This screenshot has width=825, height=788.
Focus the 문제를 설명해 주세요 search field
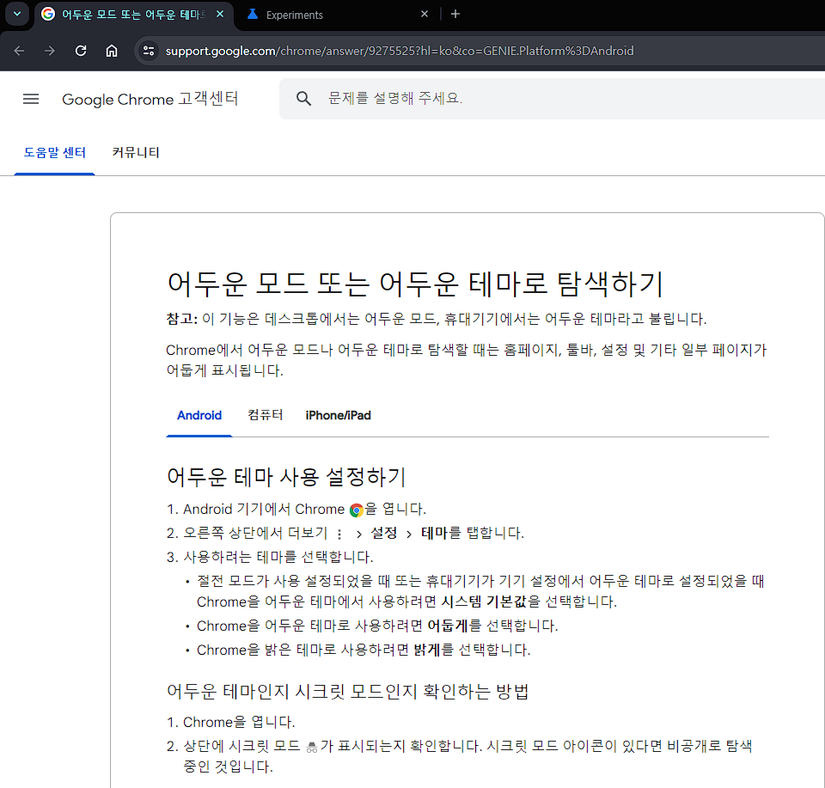tap(552, 98)
